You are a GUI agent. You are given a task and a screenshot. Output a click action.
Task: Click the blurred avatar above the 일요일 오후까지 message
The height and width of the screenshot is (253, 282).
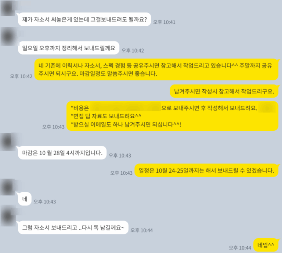[8, 37]
